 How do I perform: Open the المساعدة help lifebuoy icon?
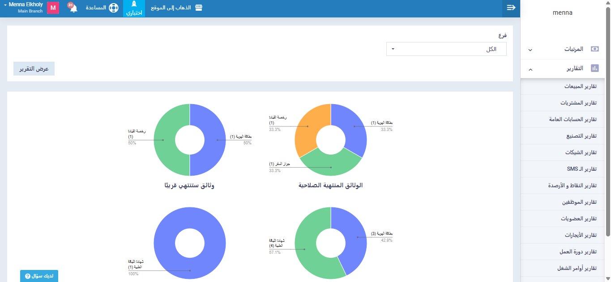click(114, 8)
